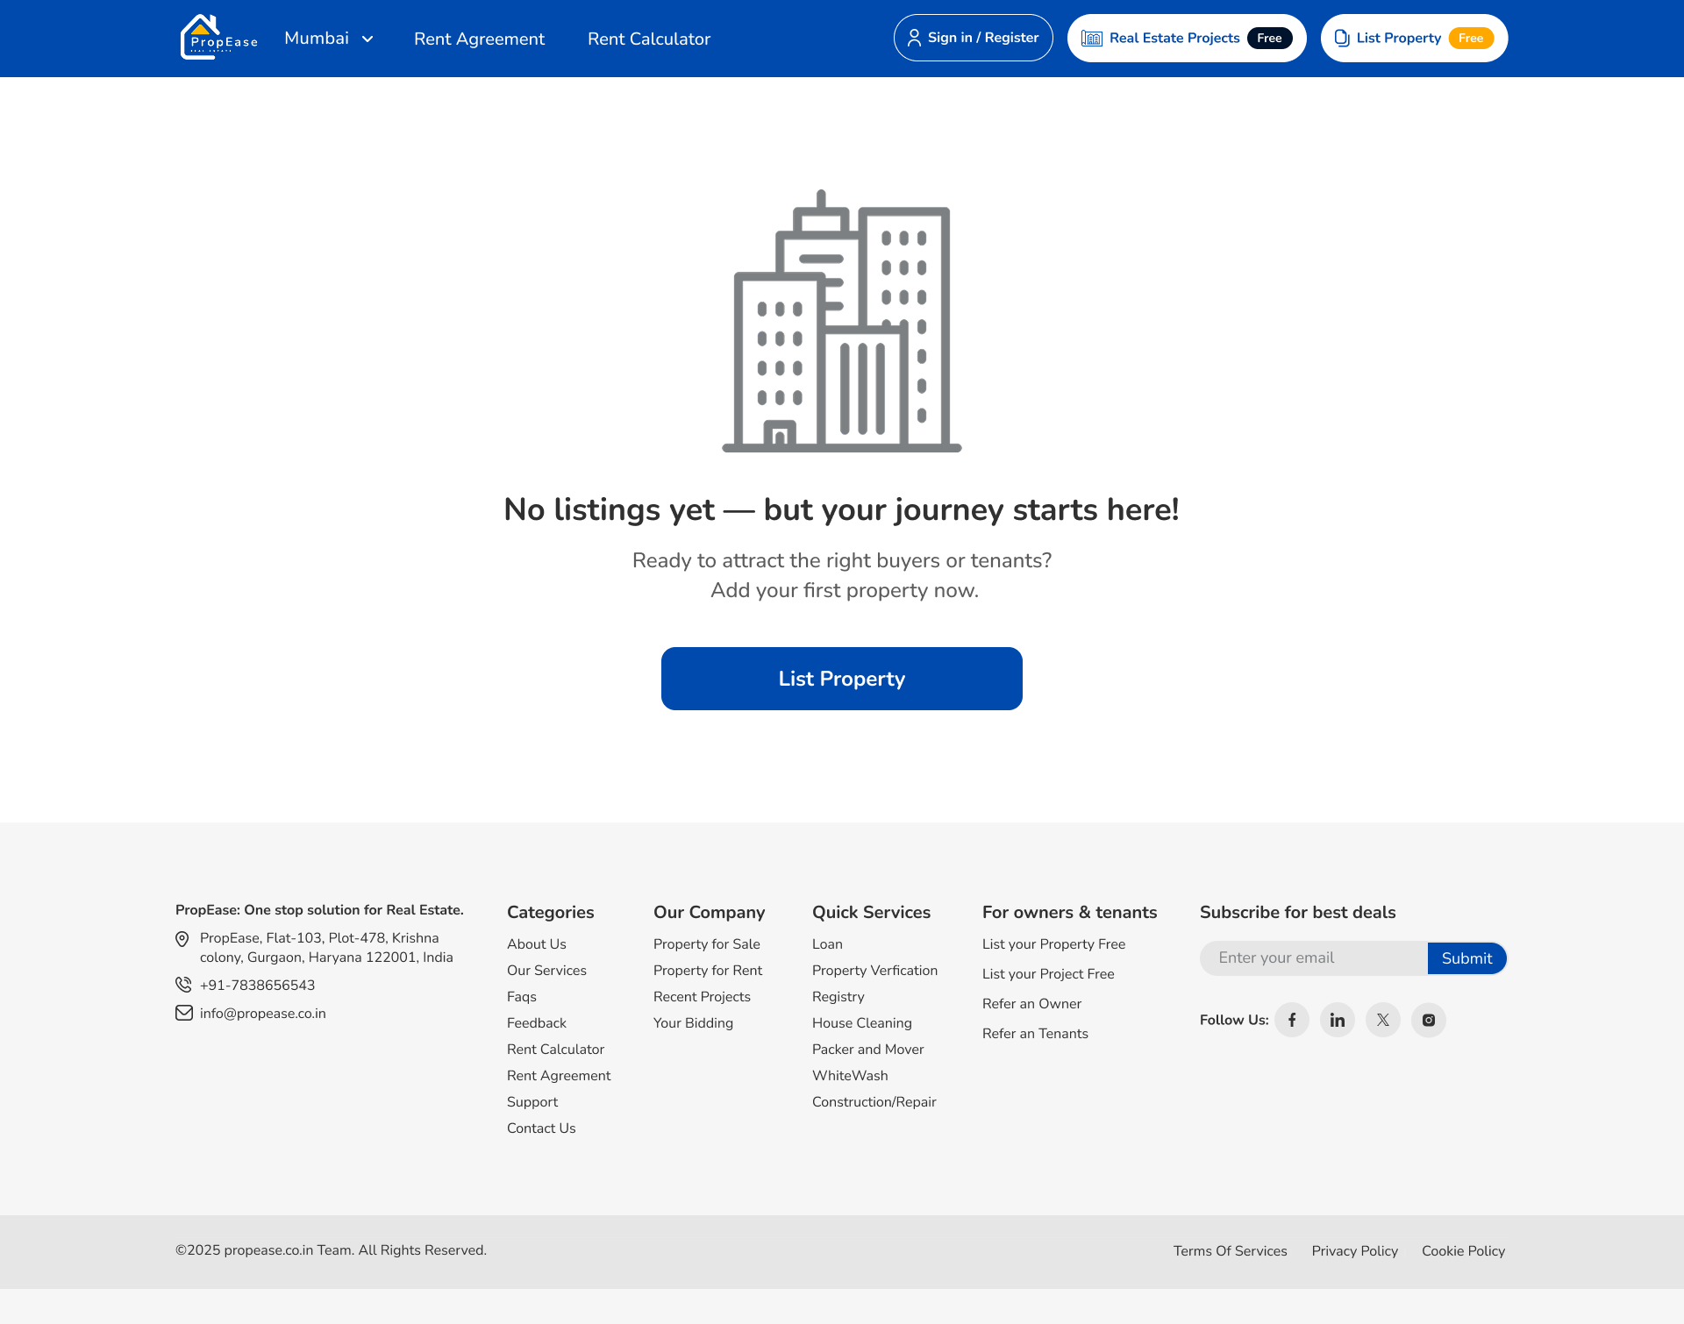Click the big blue List Property button
Screen dimensions: 1684x1324
click(842, 679)
